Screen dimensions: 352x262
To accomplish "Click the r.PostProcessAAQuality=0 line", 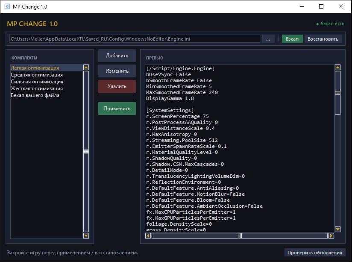I will click(x=182, y=122).
